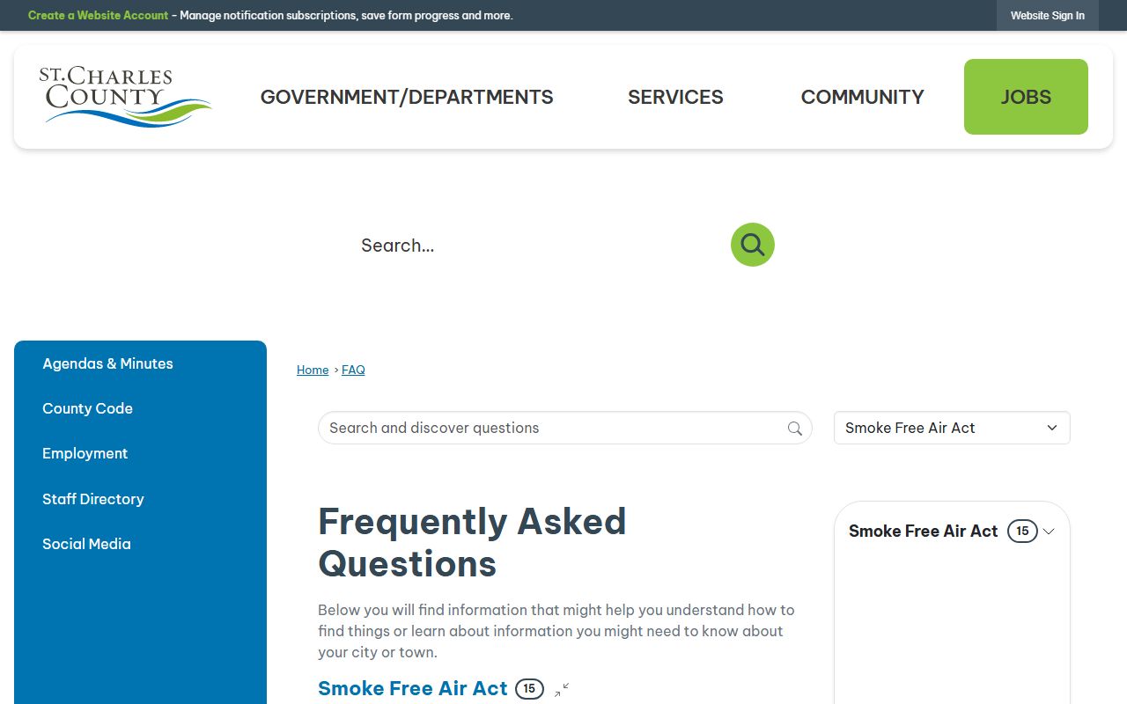
Task: Follow the FAQ breadcrumb link
Action: point(353,370)
